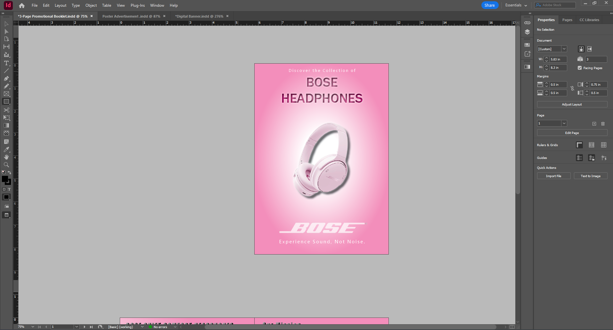Select the Type tool
This screenshot has width=613, height=330.
point(6,63)
